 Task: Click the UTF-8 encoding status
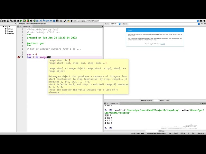tap(183, 133)
